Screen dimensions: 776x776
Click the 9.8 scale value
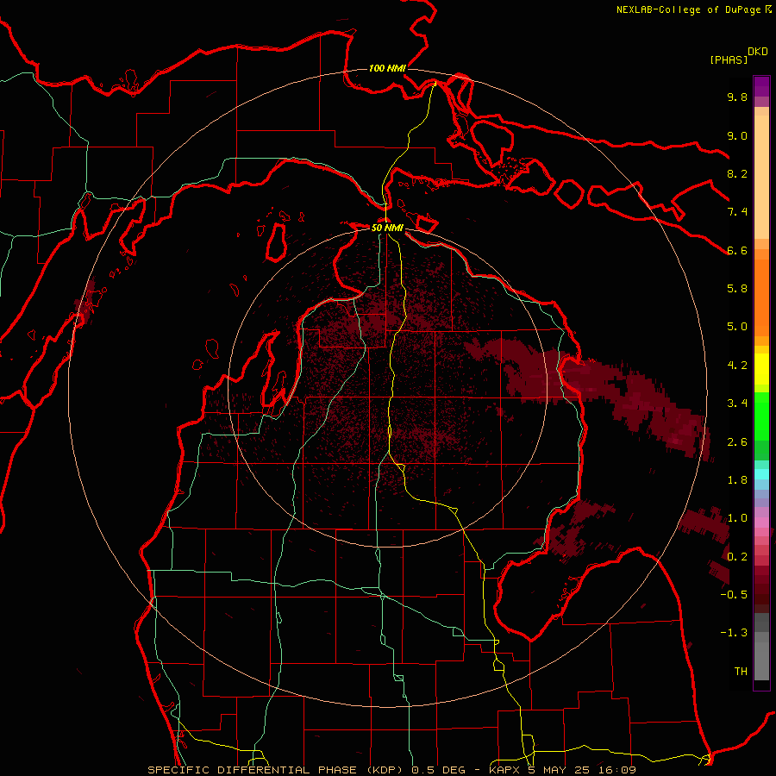(737, 97)
